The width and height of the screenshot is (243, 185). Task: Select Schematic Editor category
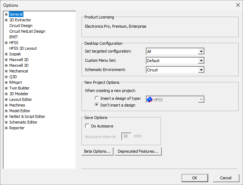(23, 123)
